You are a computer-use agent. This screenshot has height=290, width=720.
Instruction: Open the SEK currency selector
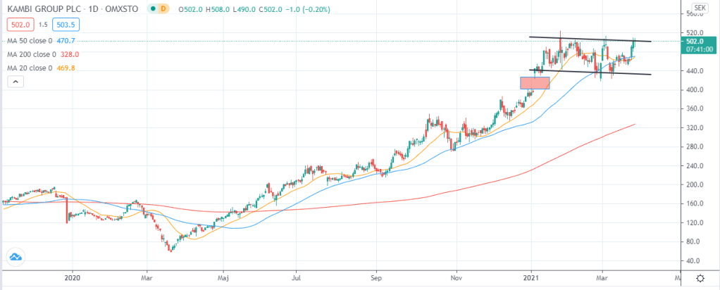(699, 8)
